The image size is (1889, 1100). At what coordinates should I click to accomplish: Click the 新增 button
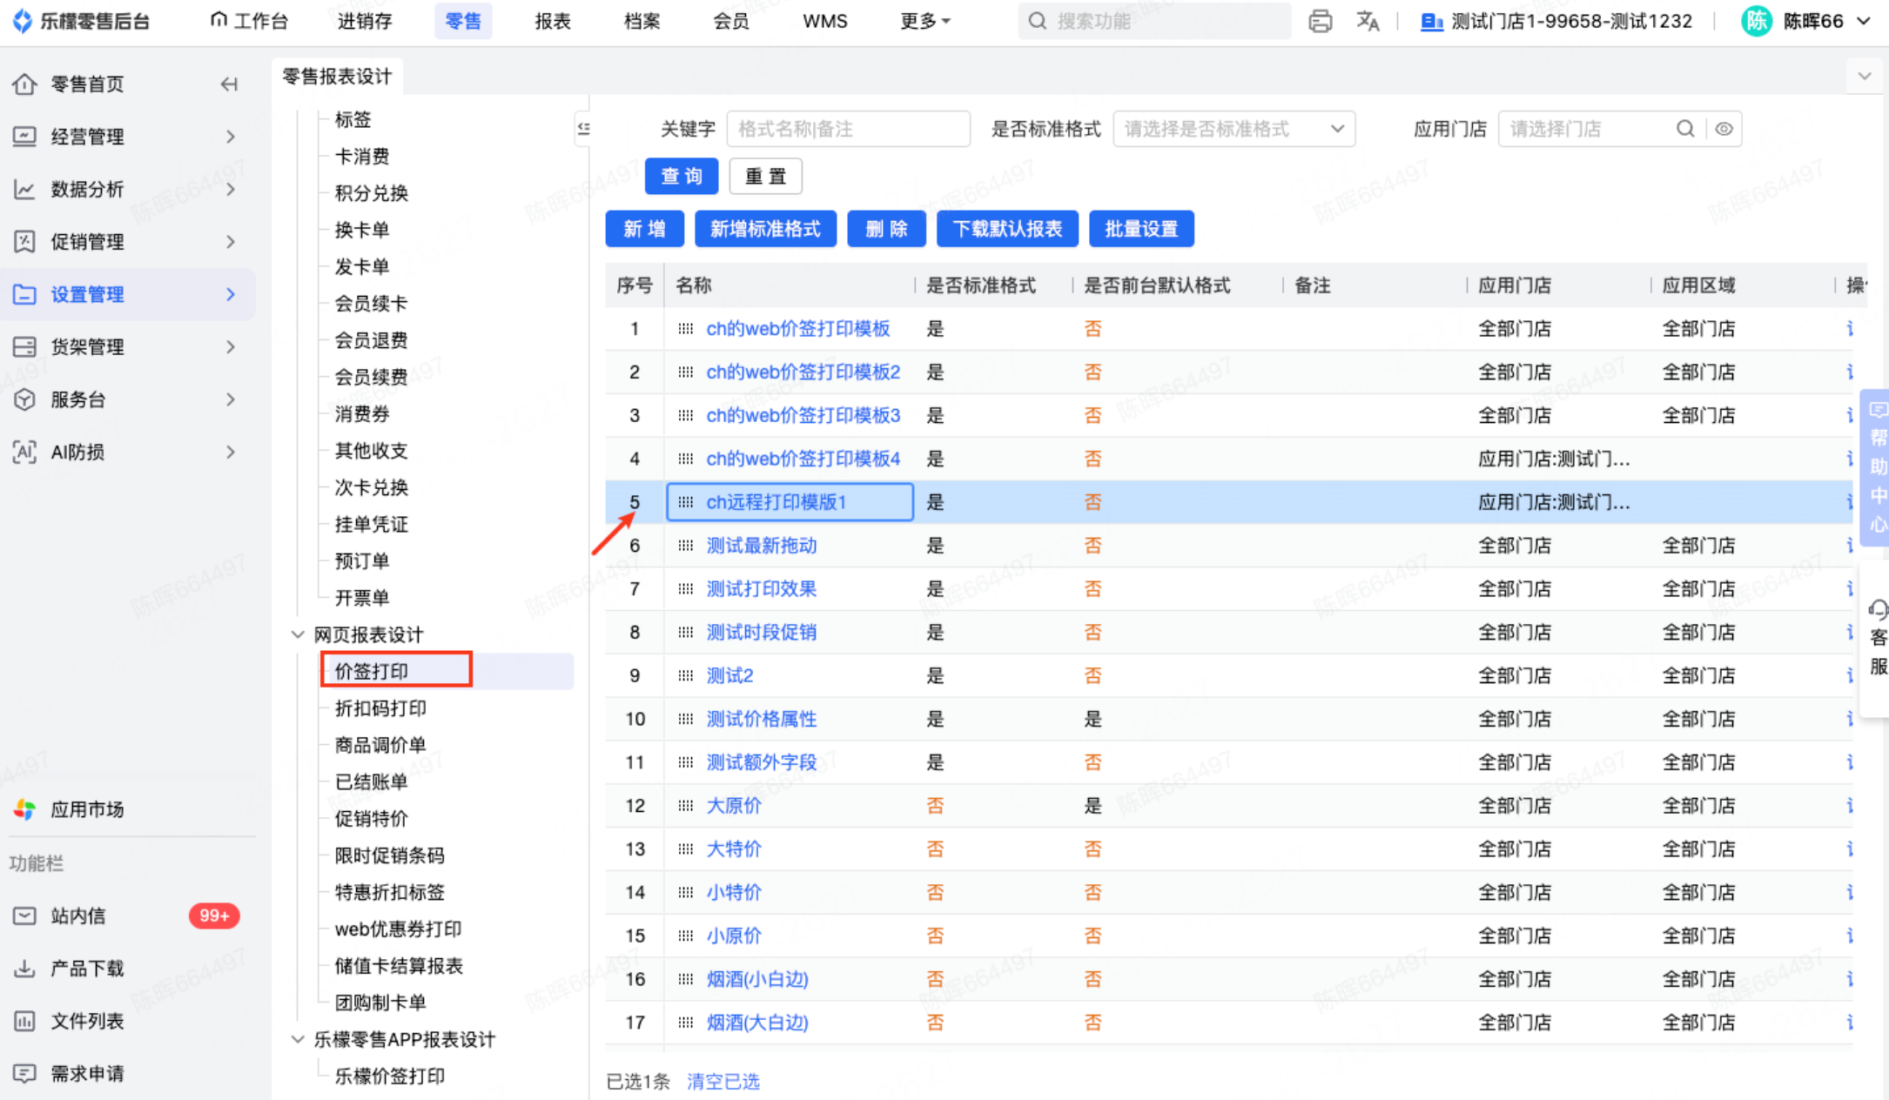645,229
